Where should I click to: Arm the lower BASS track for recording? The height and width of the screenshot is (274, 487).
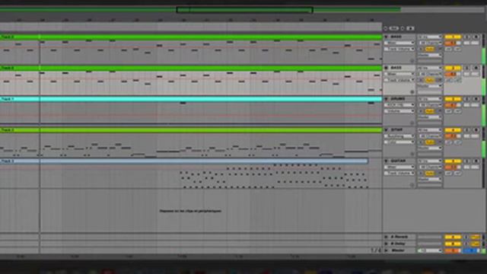pos(476,68)
